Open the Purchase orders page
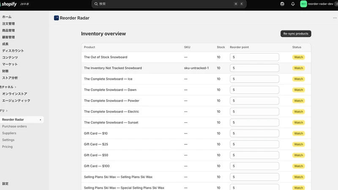338x190 pixels. click(14, 126)
